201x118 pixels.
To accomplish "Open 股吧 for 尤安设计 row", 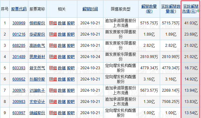I will point(71,102).
